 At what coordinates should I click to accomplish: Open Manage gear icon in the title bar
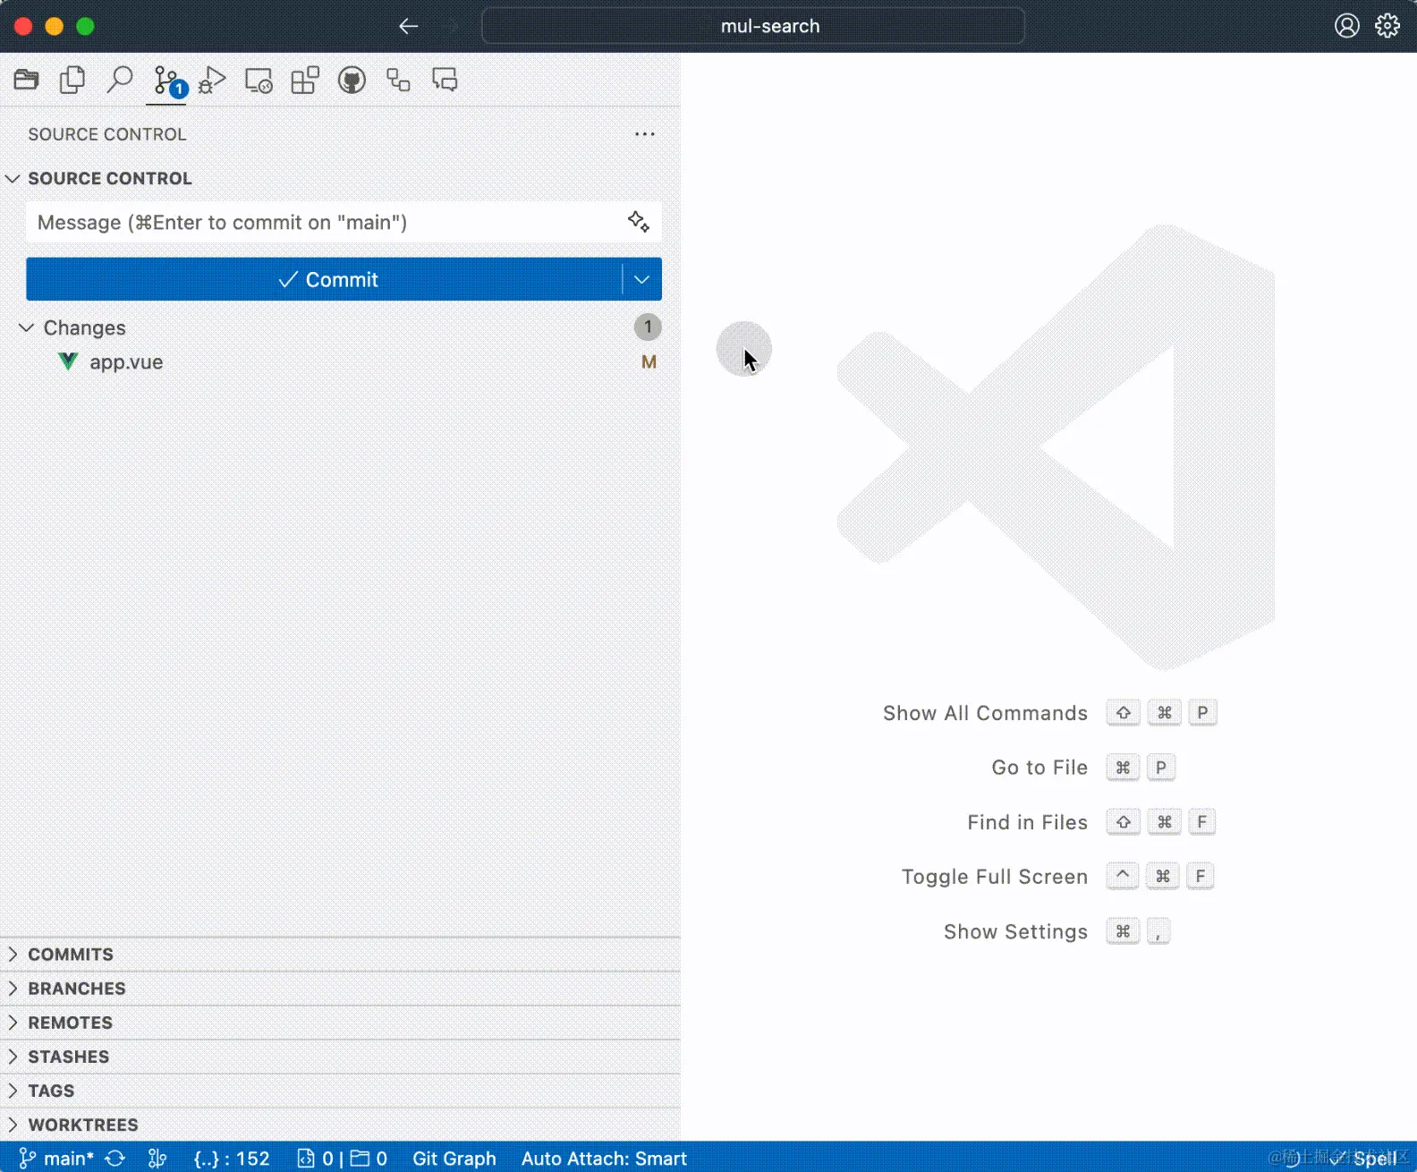[1387, 26]
